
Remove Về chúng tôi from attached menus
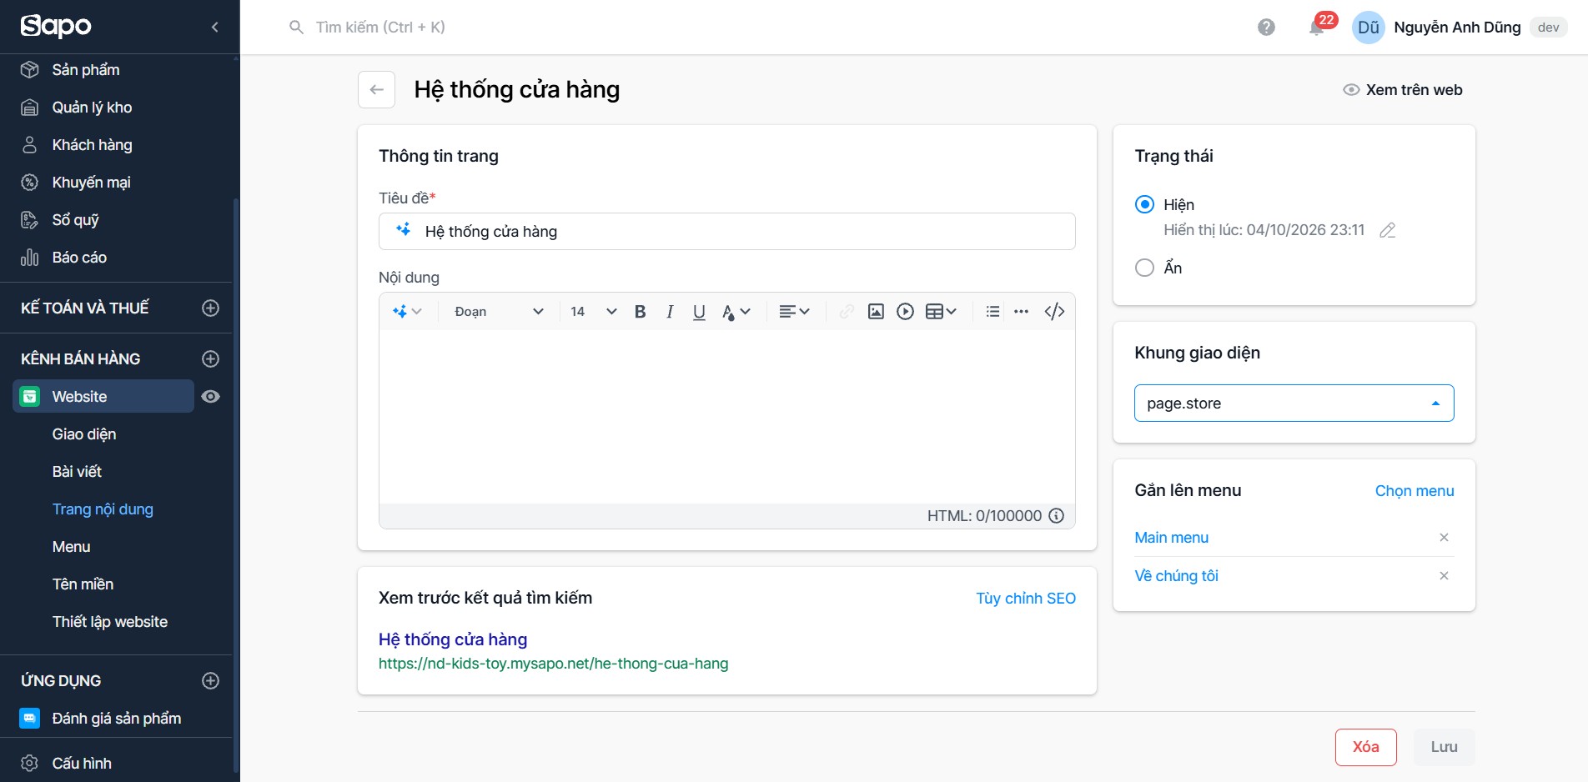(x=1444, y=576)
